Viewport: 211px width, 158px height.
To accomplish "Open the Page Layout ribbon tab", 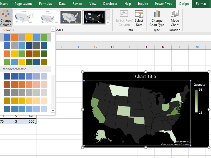I will tap(23, 4).
